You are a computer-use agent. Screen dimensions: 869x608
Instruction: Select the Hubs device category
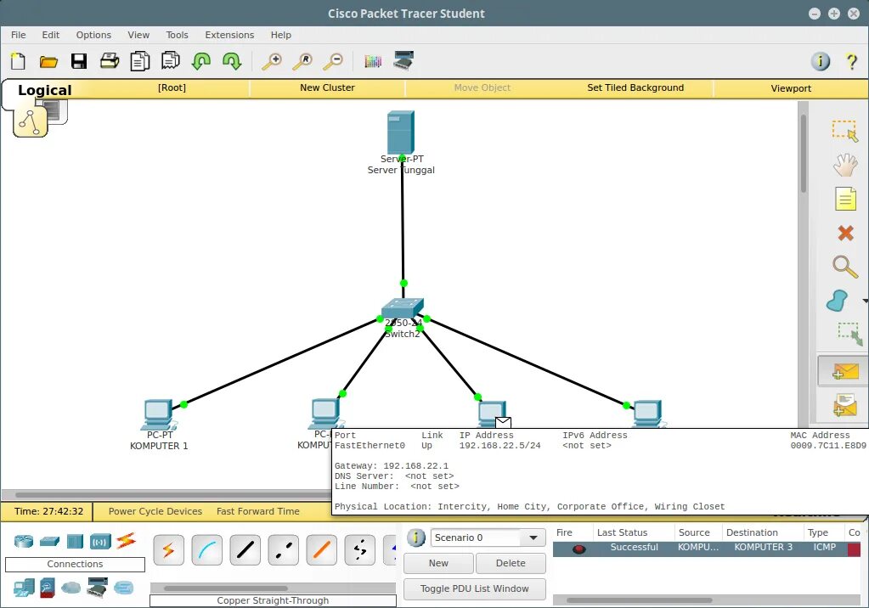coord(75,541)
